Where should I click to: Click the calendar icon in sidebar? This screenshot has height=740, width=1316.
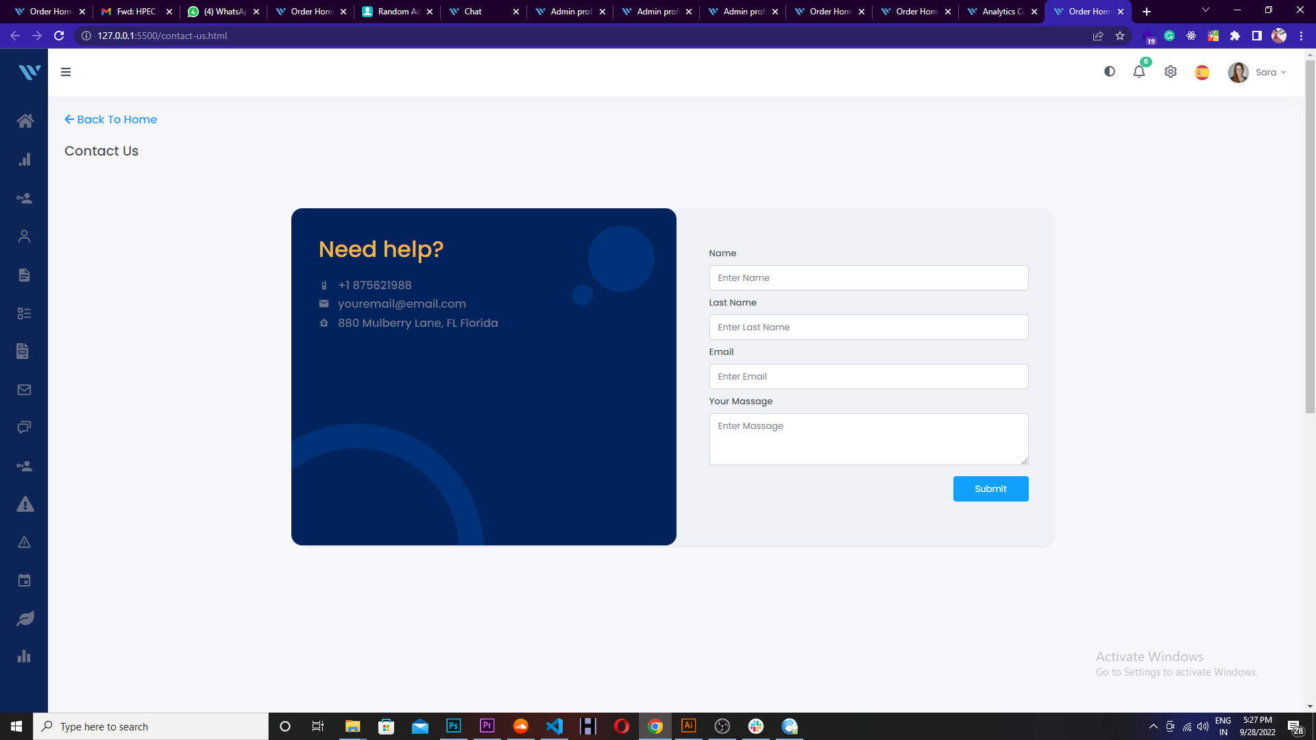click(x=25, y=580)
